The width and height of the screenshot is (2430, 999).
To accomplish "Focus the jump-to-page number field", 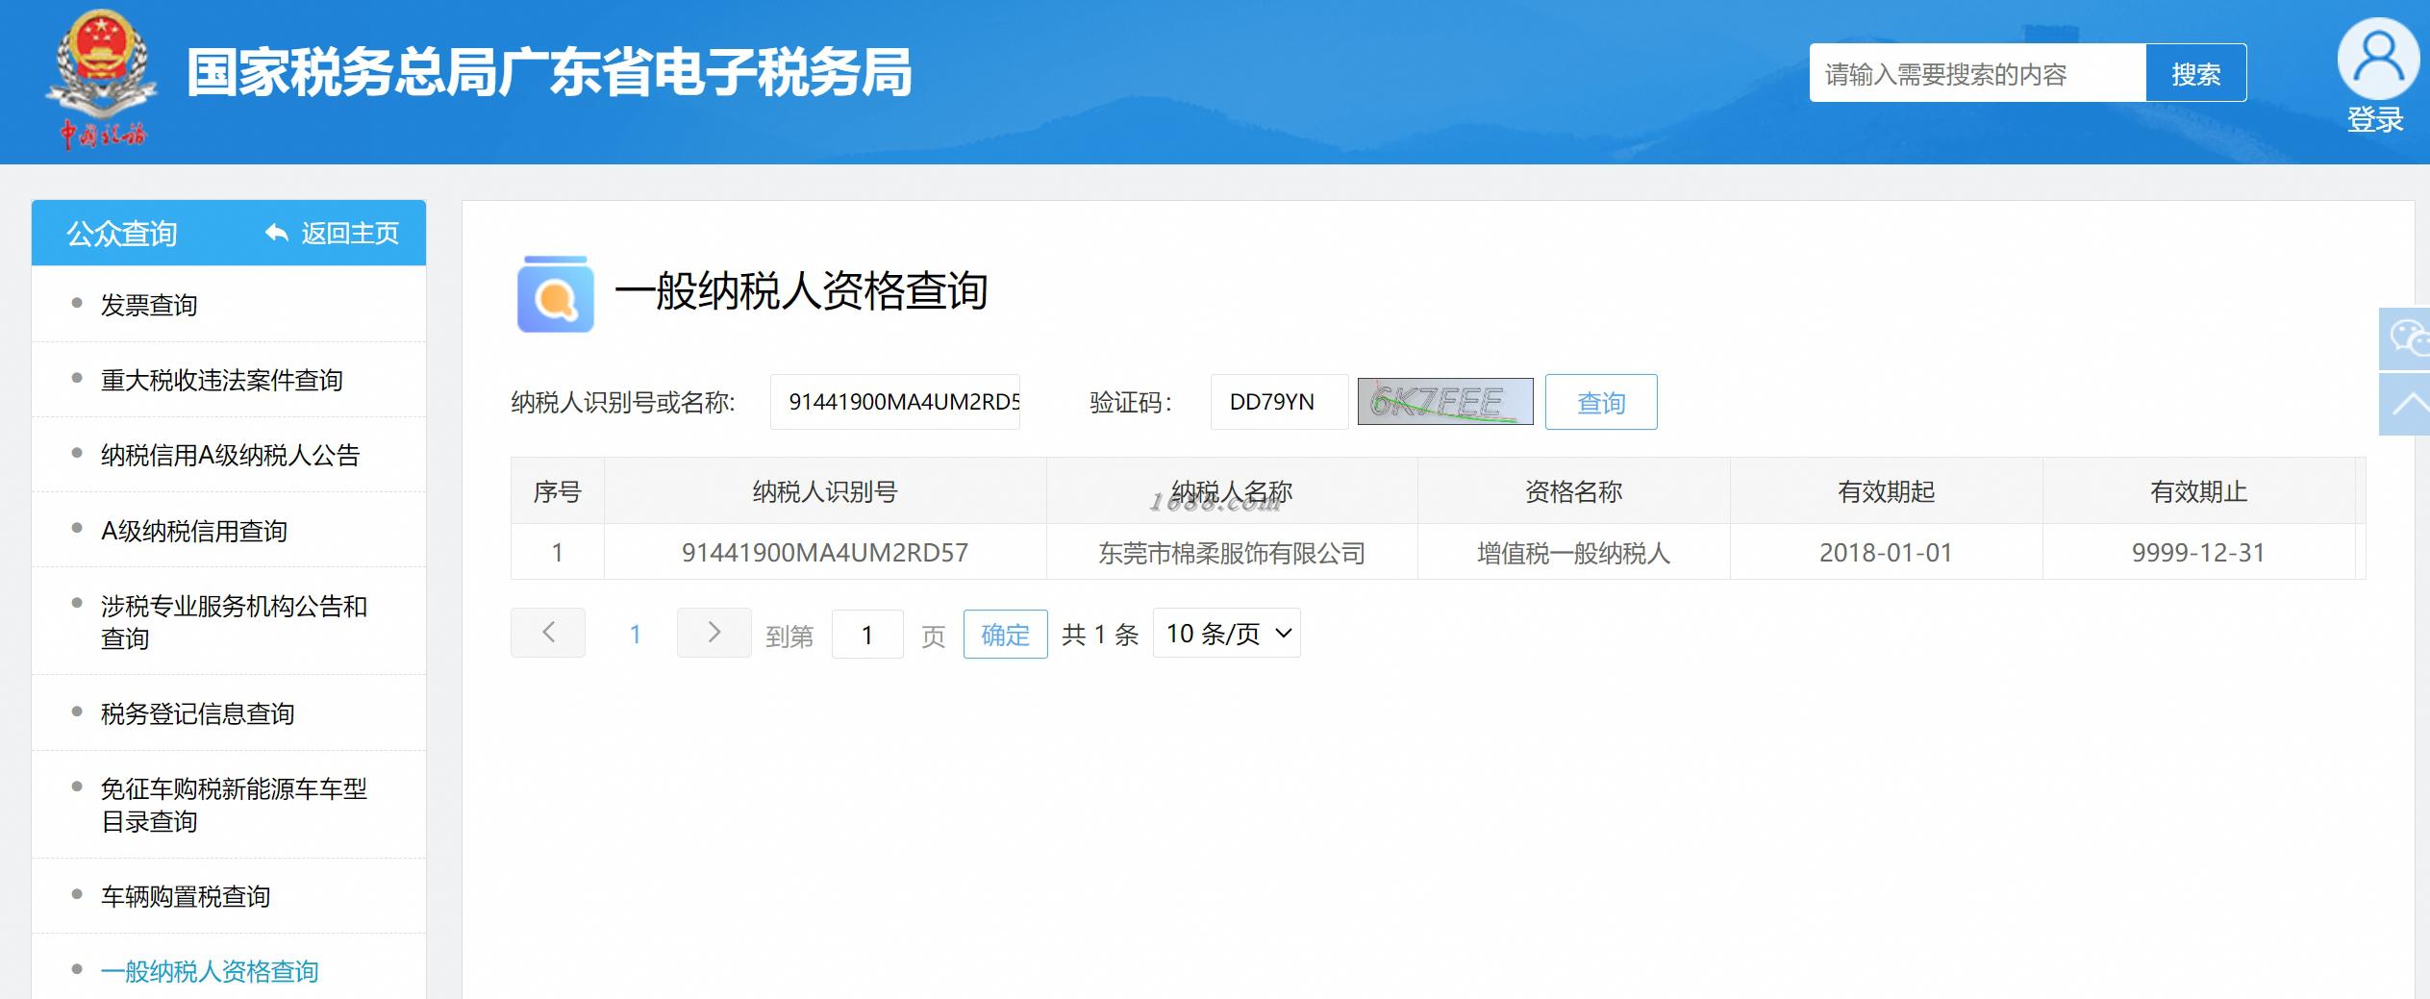I will coord(867,634).
